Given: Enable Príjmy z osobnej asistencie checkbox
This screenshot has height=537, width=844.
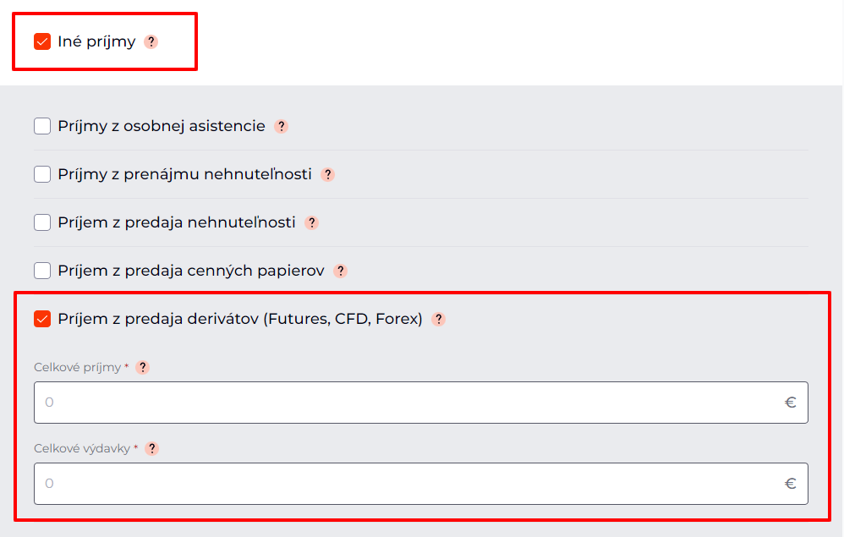Looking at the screenshot, I should (42, 126).
